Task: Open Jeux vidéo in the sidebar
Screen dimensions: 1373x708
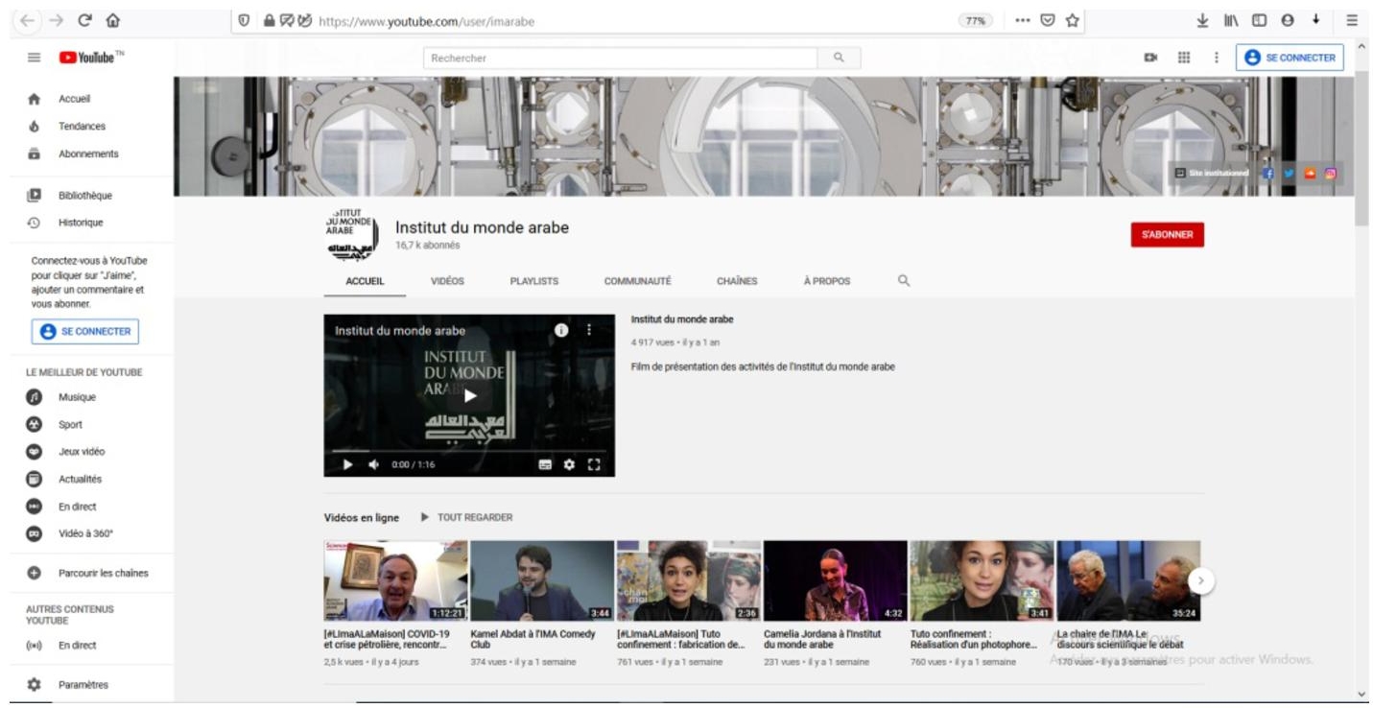Action: 82,452
